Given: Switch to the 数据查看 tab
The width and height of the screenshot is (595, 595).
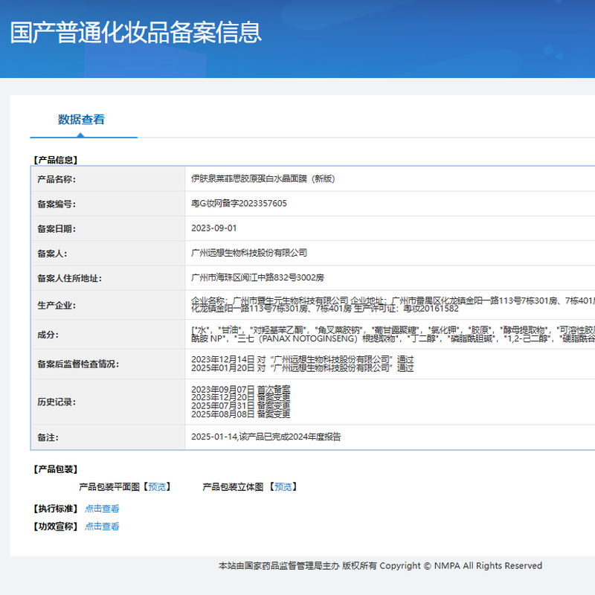Looking at the screenshot, I should point(82,119).
